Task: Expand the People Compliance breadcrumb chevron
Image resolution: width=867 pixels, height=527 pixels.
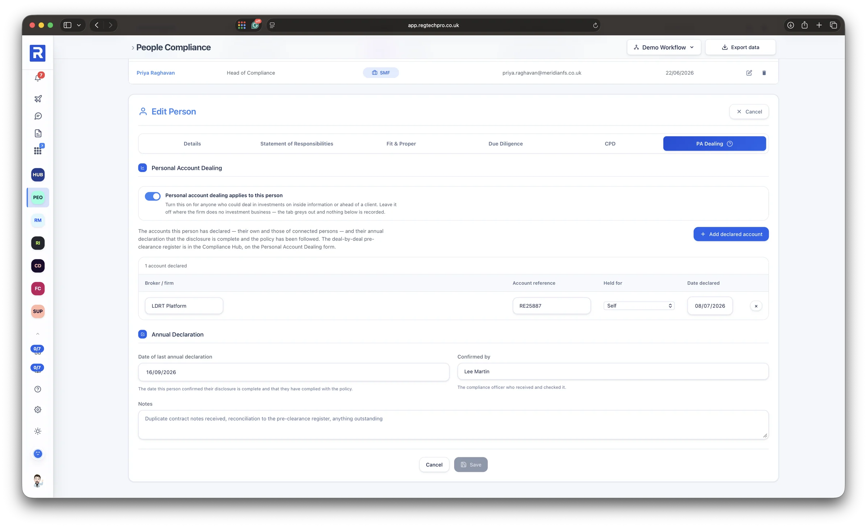Action: (133, 48)
